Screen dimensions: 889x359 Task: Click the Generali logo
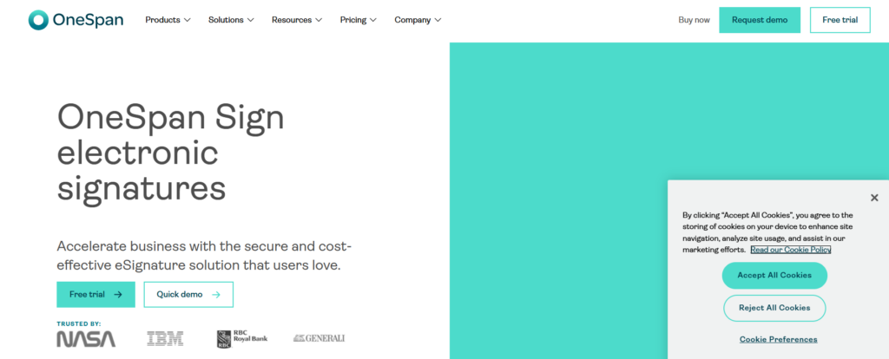point(319,338)
